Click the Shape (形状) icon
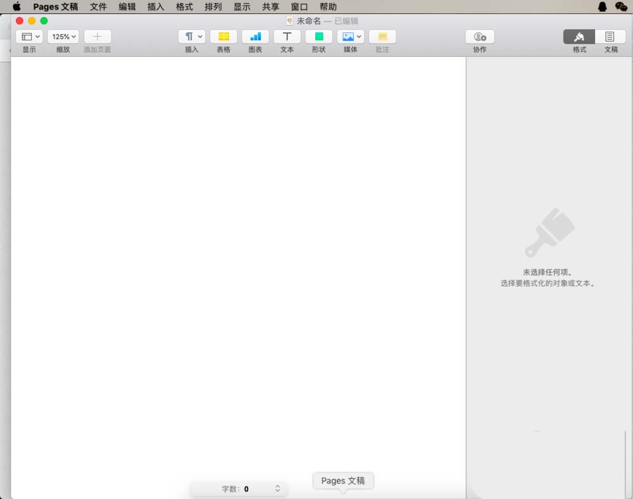 click(318, 37)
